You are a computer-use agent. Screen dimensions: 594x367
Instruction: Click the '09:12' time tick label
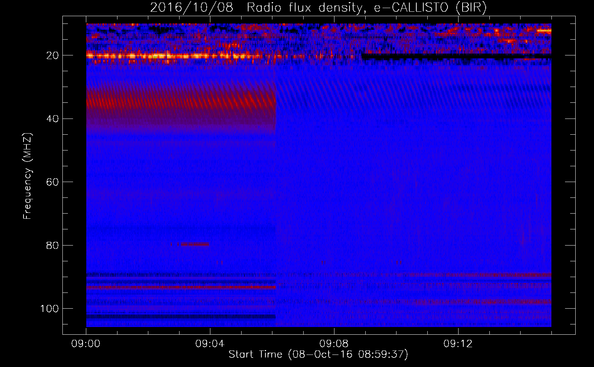click(458, 344)
